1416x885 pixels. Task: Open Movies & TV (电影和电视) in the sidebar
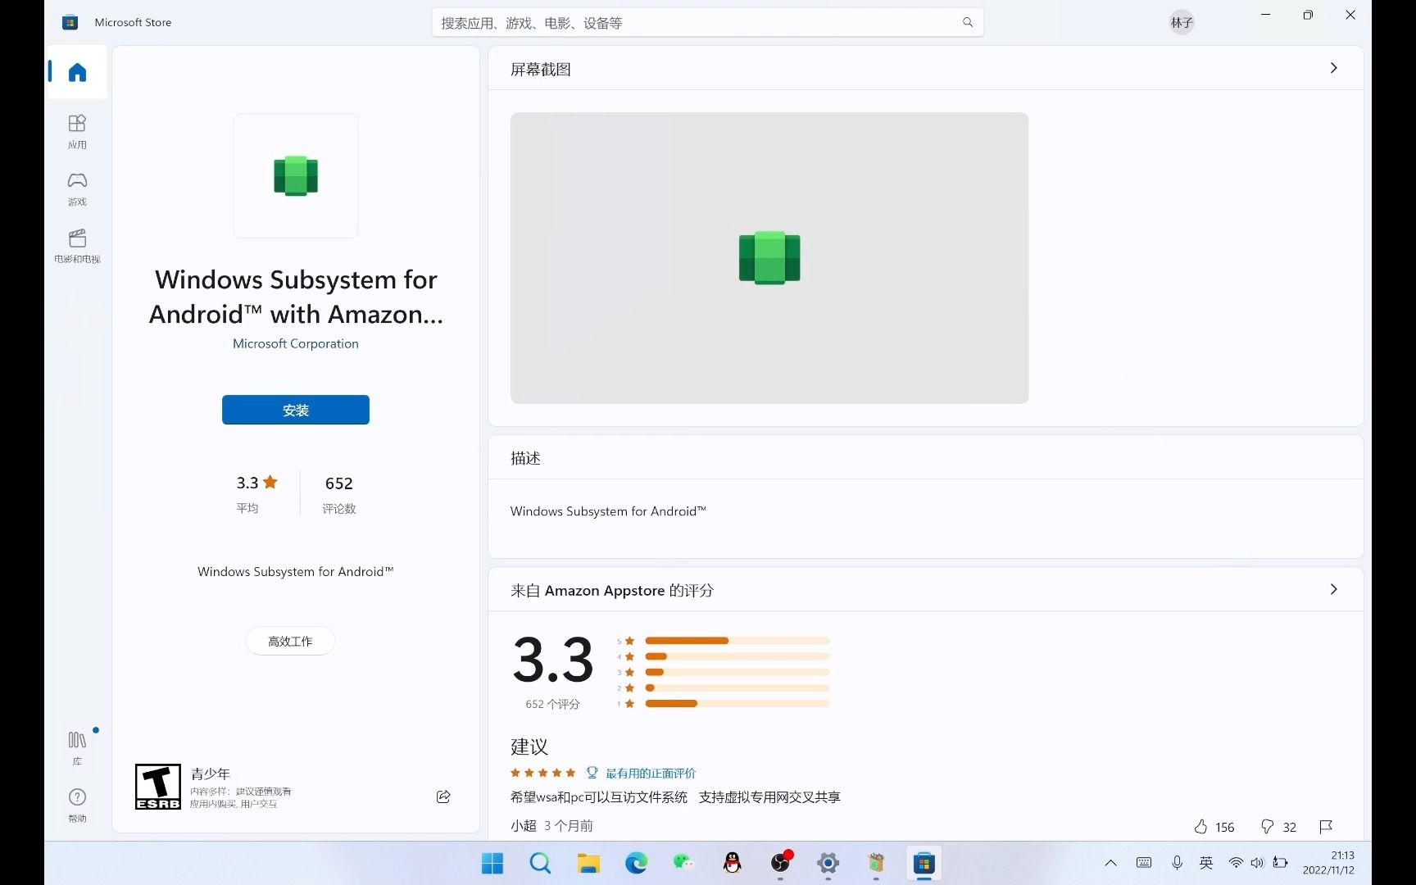pyautogui.click(x=77, y=246)
